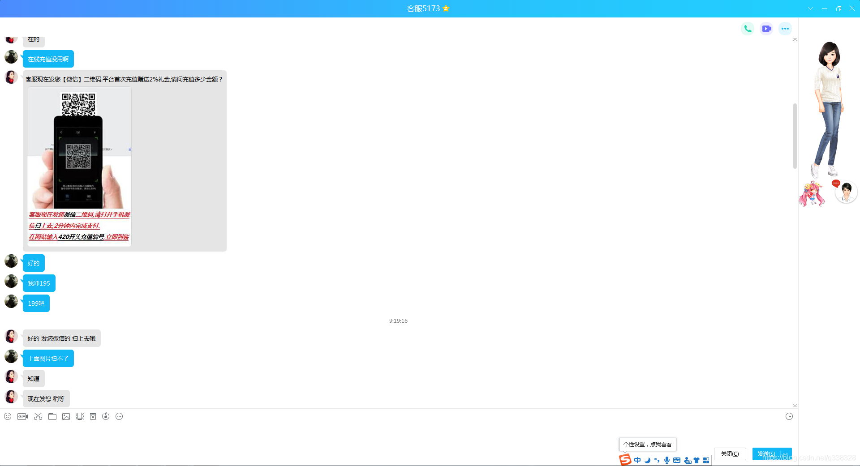Viewport: 860px width, 466px height.
Task: Click the chat history scrollbar thumb
Action: coord(795,136)
